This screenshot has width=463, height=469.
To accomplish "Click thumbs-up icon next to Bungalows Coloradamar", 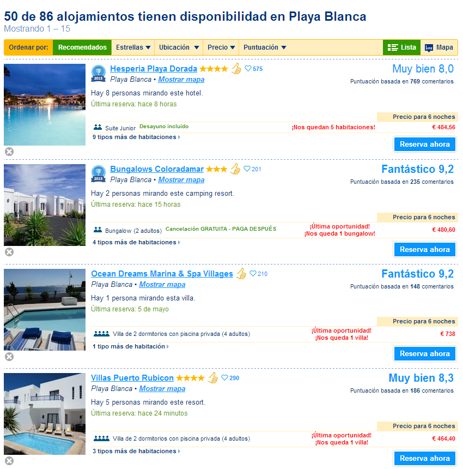I will click(x=235, y=169).
